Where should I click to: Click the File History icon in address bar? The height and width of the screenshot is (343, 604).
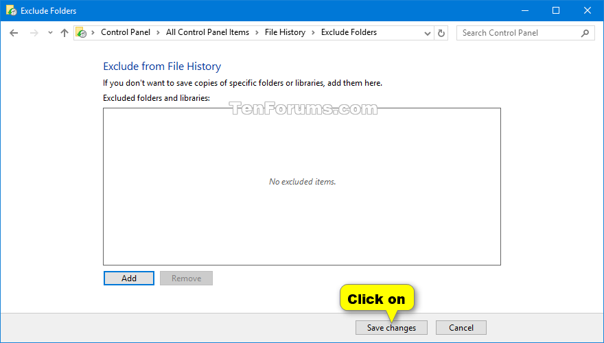[81, 33]
